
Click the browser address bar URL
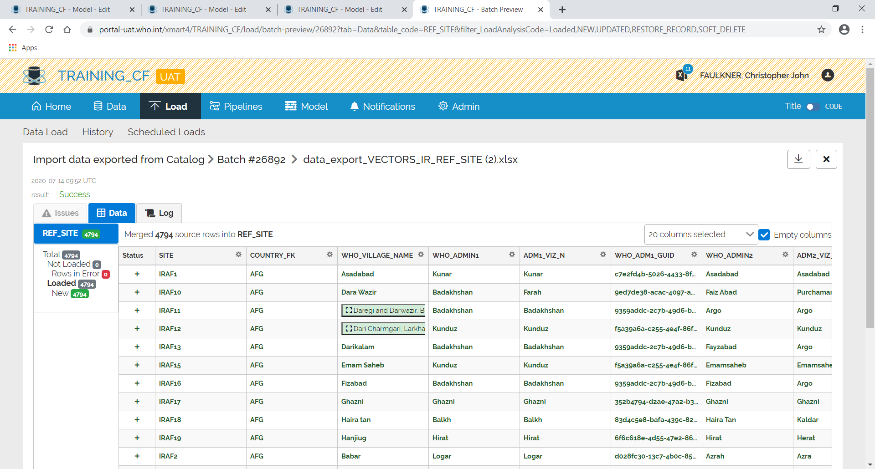click(422, 30)
